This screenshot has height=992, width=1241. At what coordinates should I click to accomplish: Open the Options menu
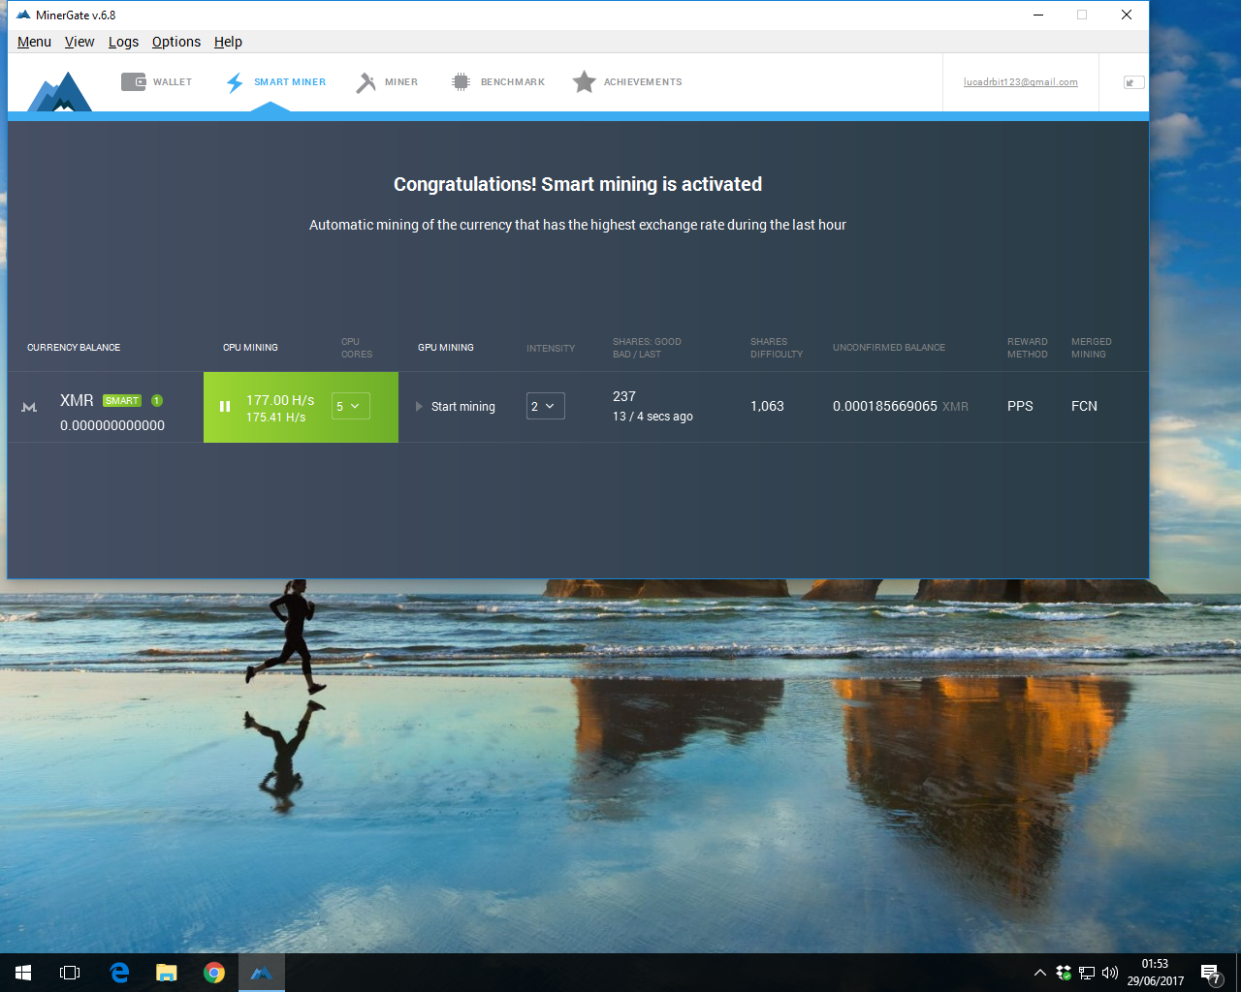coord(176,42)
